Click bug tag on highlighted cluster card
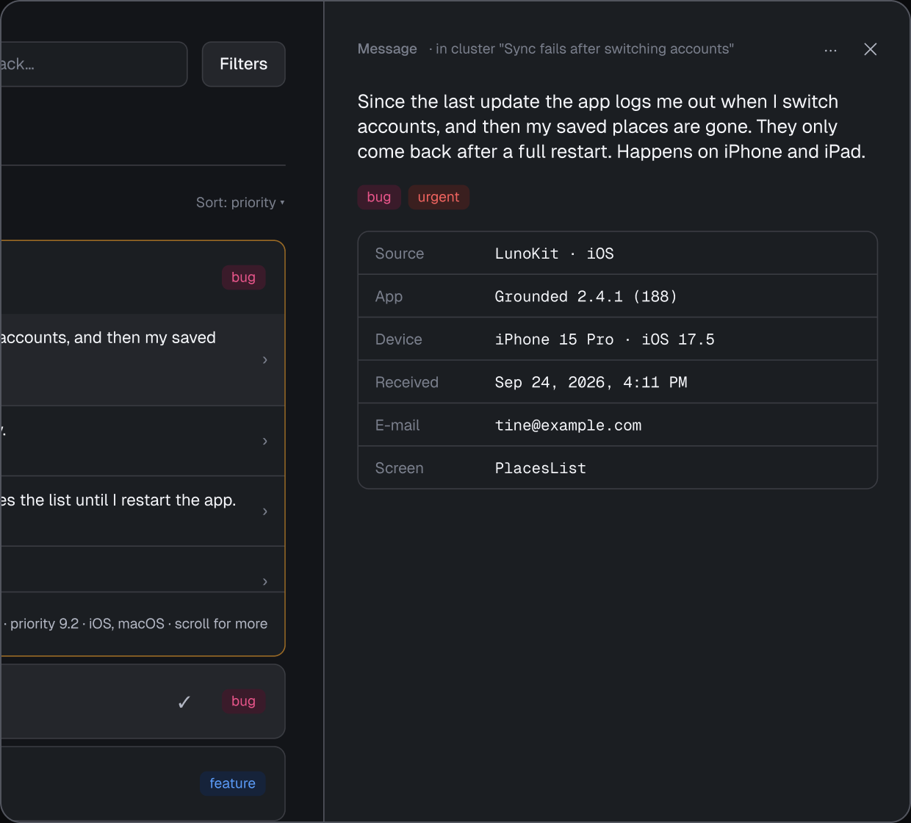 243,277
